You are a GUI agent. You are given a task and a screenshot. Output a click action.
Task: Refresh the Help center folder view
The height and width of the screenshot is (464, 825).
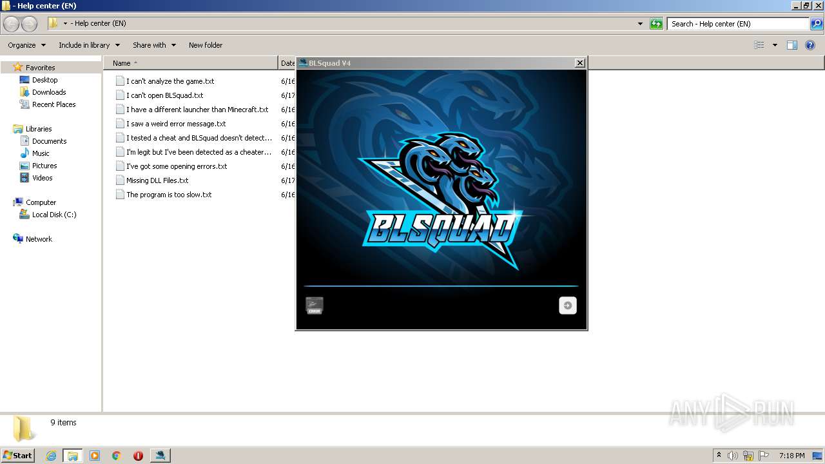[656, 24]
